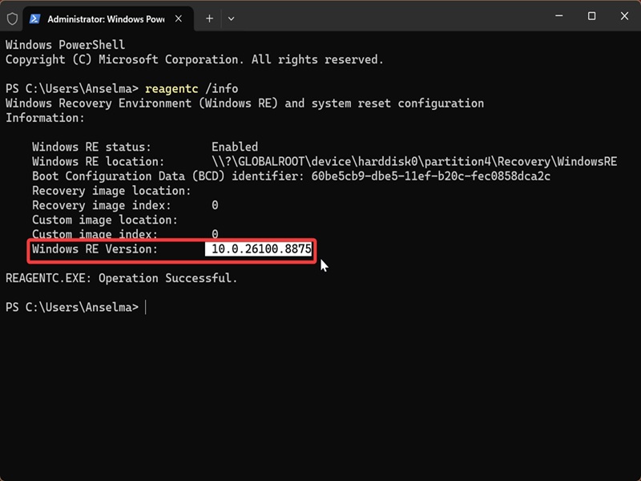Click the 'Information:' line

[45, 118]
